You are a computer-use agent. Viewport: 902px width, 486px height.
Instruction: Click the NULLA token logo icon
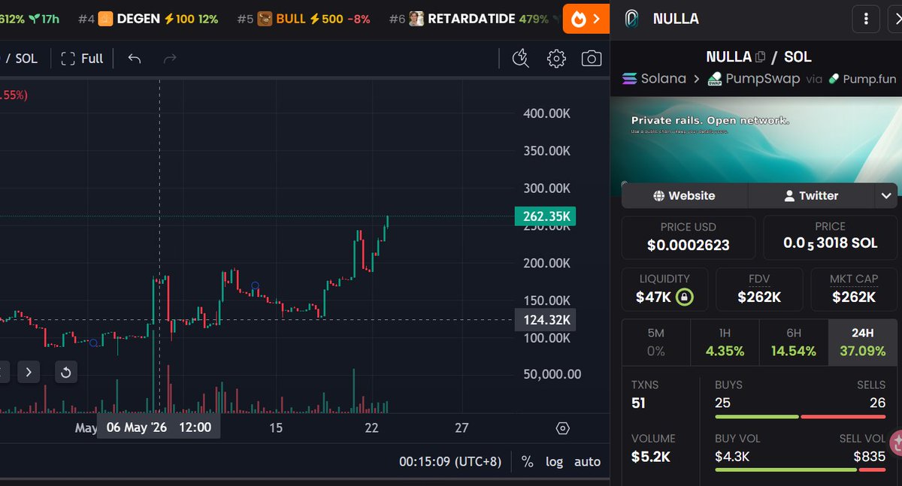(632, 19)
